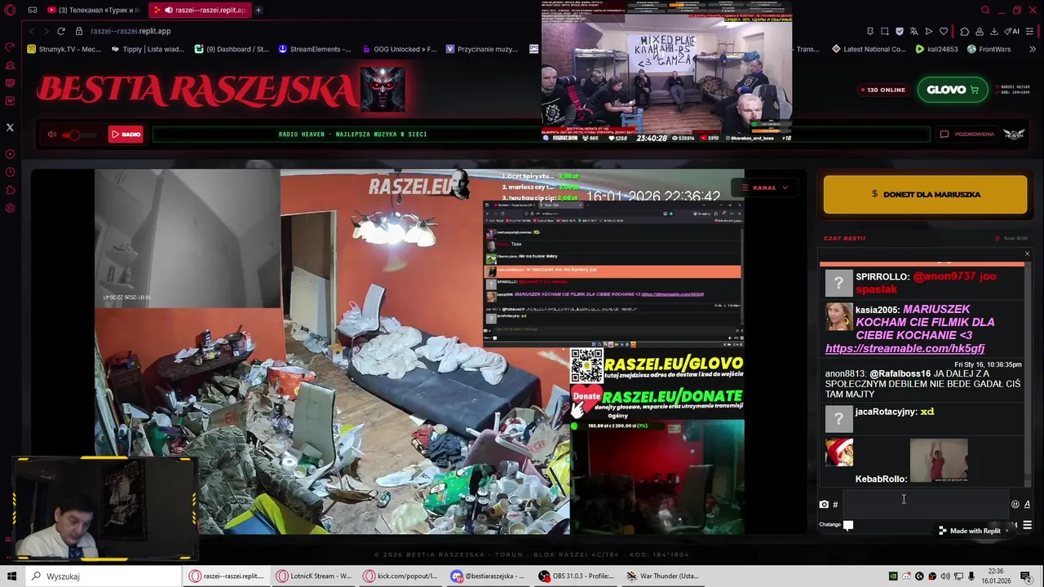
Task: Click the send/flow arrow icon
Action: (x=929, y=31)
